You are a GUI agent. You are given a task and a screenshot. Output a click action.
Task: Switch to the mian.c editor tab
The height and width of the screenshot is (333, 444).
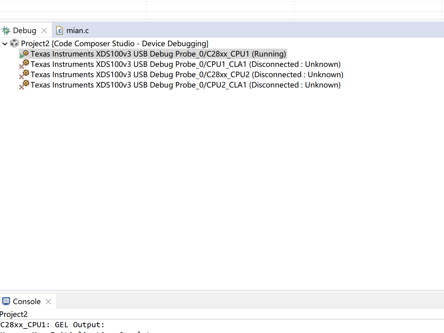point(78,30)
